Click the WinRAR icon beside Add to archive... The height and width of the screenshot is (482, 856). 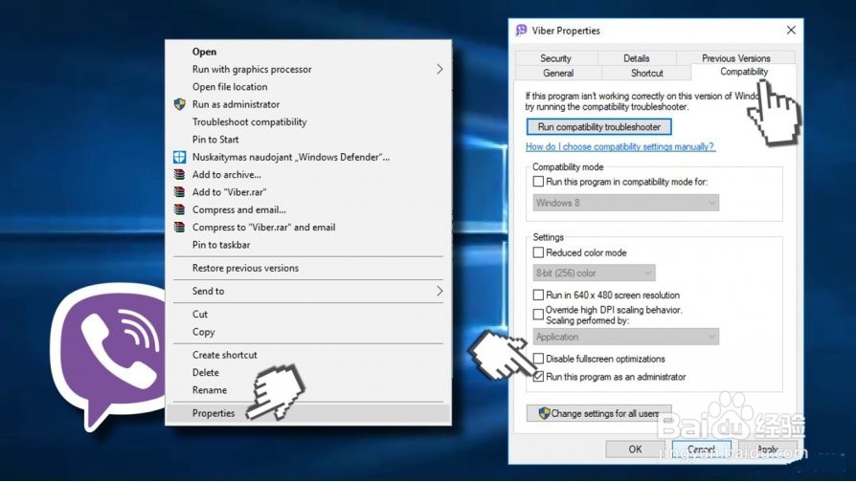click(180, 174)
